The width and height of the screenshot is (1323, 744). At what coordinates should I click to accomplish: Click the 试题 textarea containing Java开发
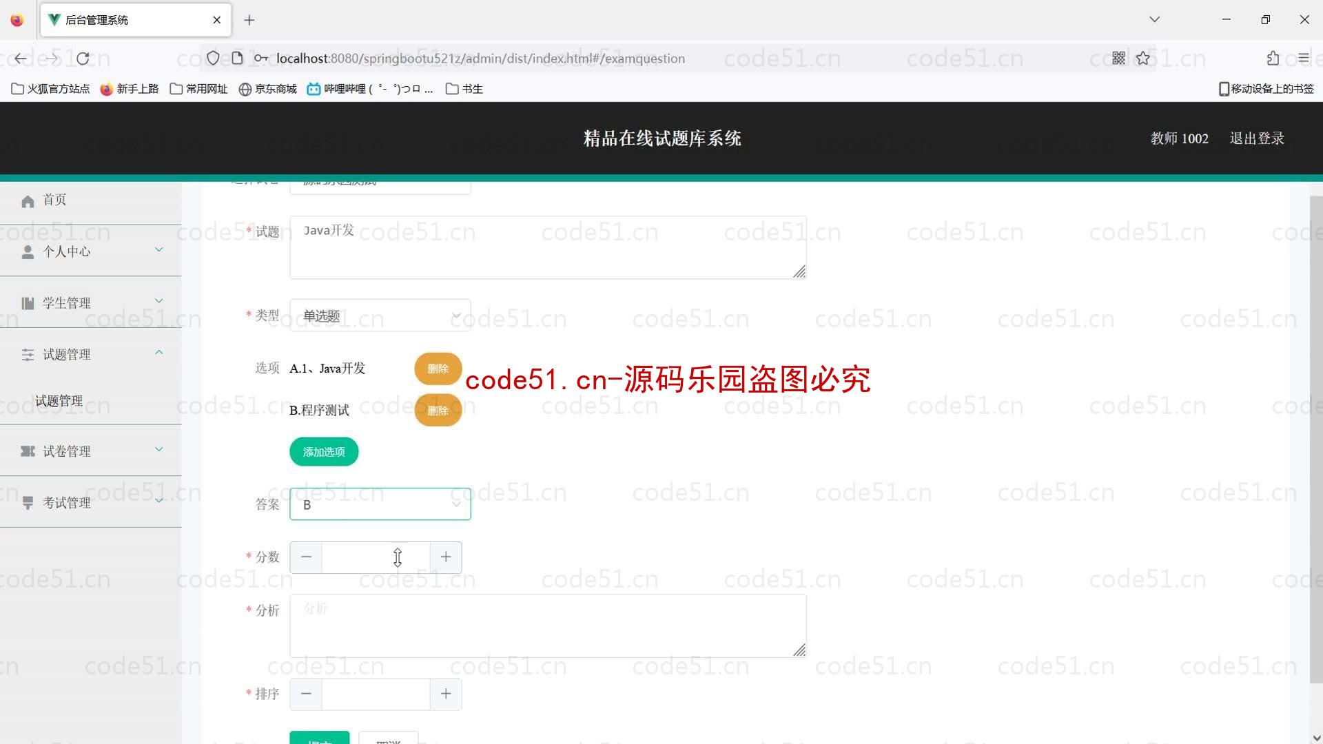pyautogui.click(x=548, y=247)
